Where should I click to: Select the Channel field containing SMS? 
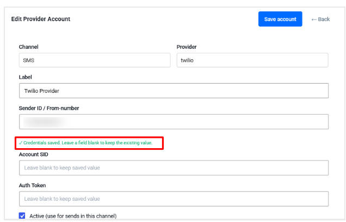95,60
